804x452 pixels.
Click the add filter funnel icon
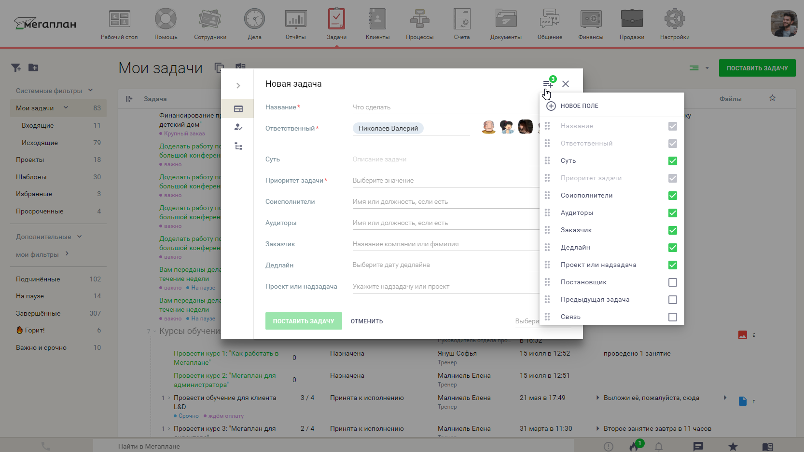(16, 68)
